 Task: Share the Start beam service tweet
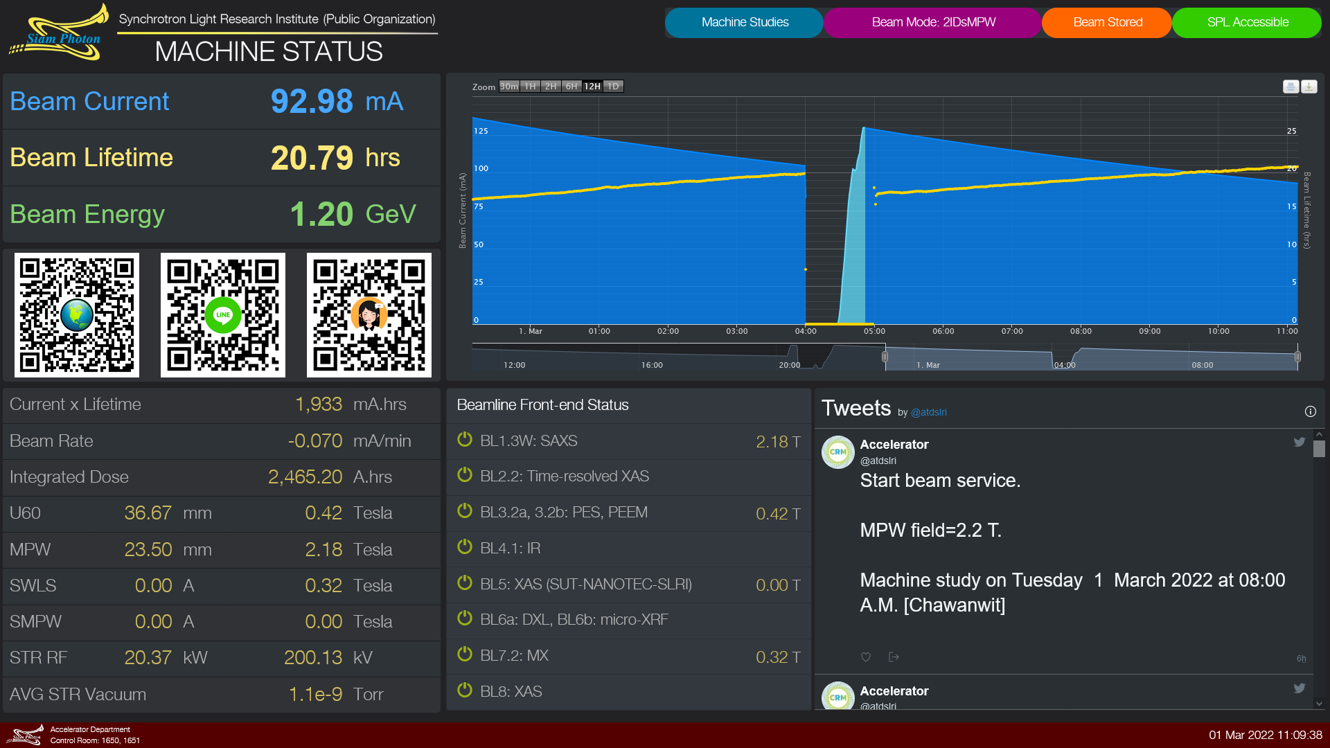pyautogui.click(x=894, y=657)
